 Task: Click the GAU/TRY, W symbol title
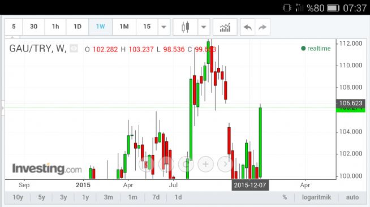38,49
